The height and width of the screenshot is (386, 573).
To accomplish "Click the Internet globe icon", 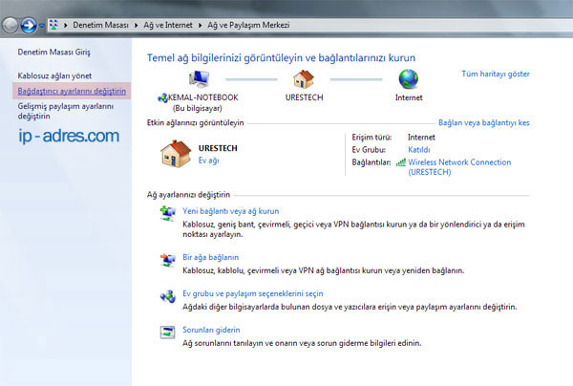I will tap(408, 78).
